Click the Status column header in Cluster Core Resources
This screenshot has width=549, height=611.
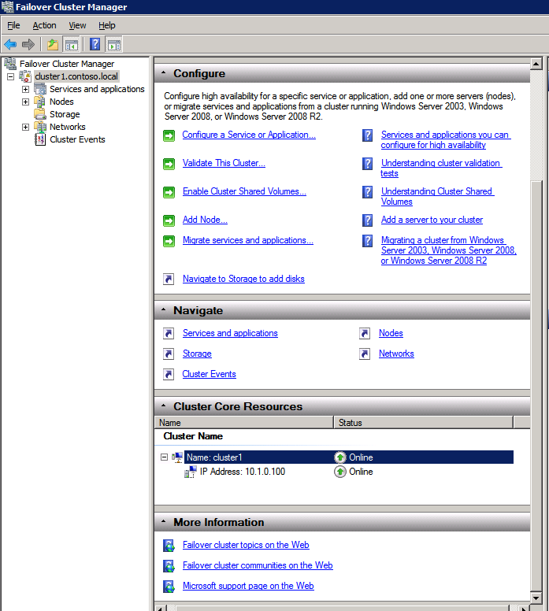coord(424,423)
